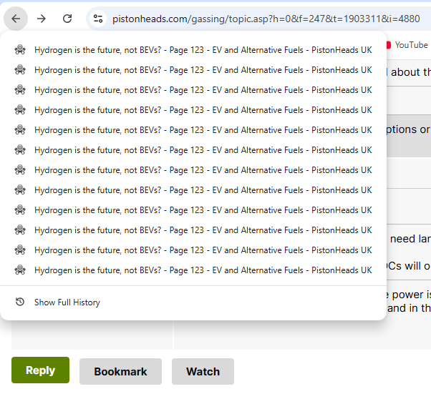Open the second history entry in the list

point(203,70)
